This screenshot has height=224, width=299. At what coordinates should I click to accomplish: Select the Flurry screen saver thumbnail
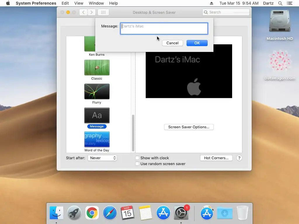tap(97, 91)
